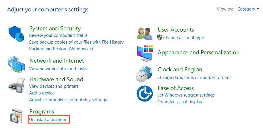The image size is (263, 136).
Task: Click Change account type link
Action: coord(183,38)
